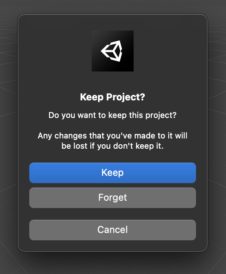Click the "Do you want to keep this project?" text
The width and height of the screenshot is (226, 274).
click(x=113, y=115)
